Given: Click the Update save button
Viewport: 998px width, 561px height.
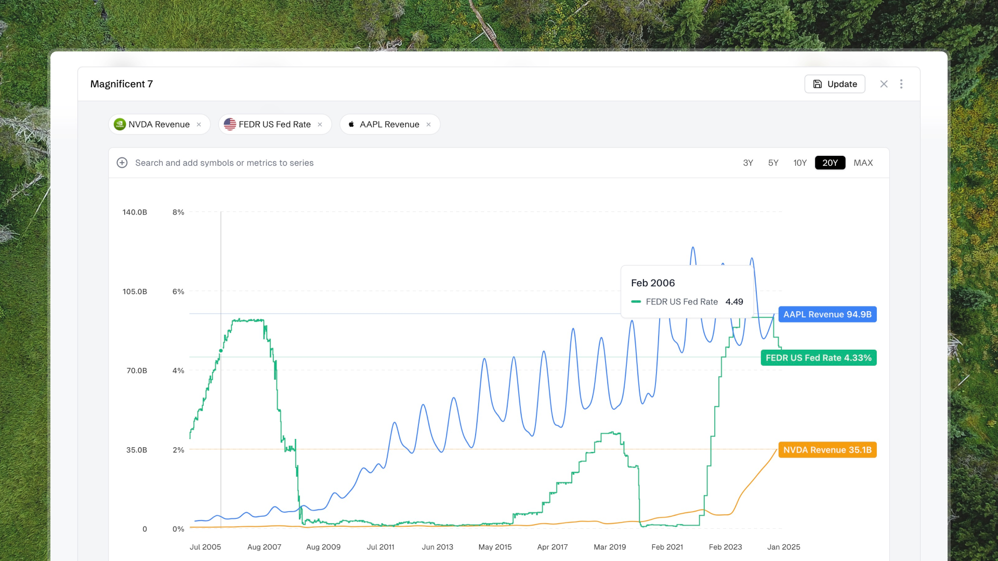Looking at the screenshot, I should point(835,84).
